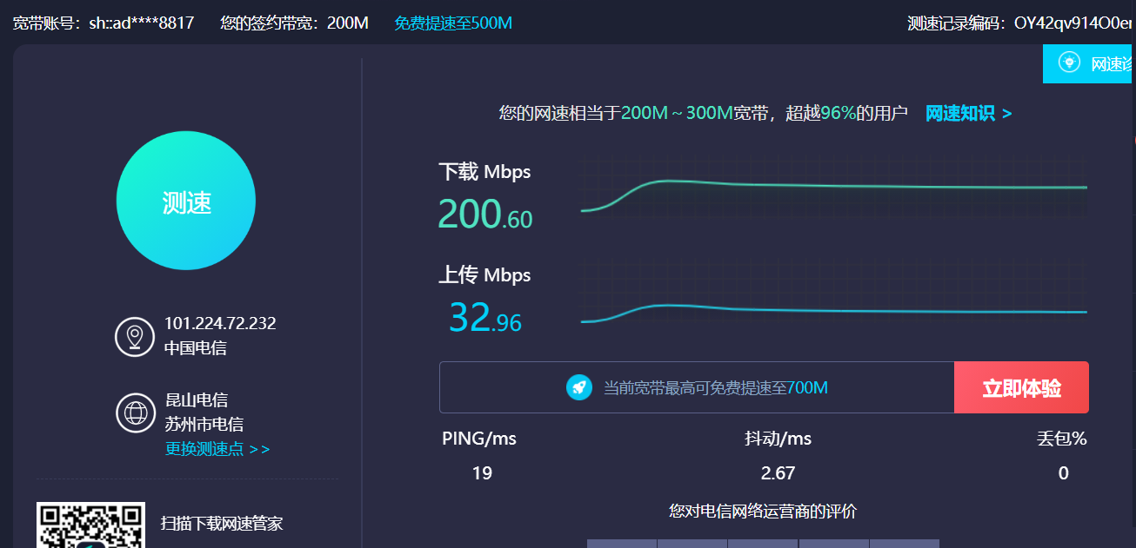1136x548 pixels.
Task: Click the packet loss value 0
Action: click(x=1063, y=473)
